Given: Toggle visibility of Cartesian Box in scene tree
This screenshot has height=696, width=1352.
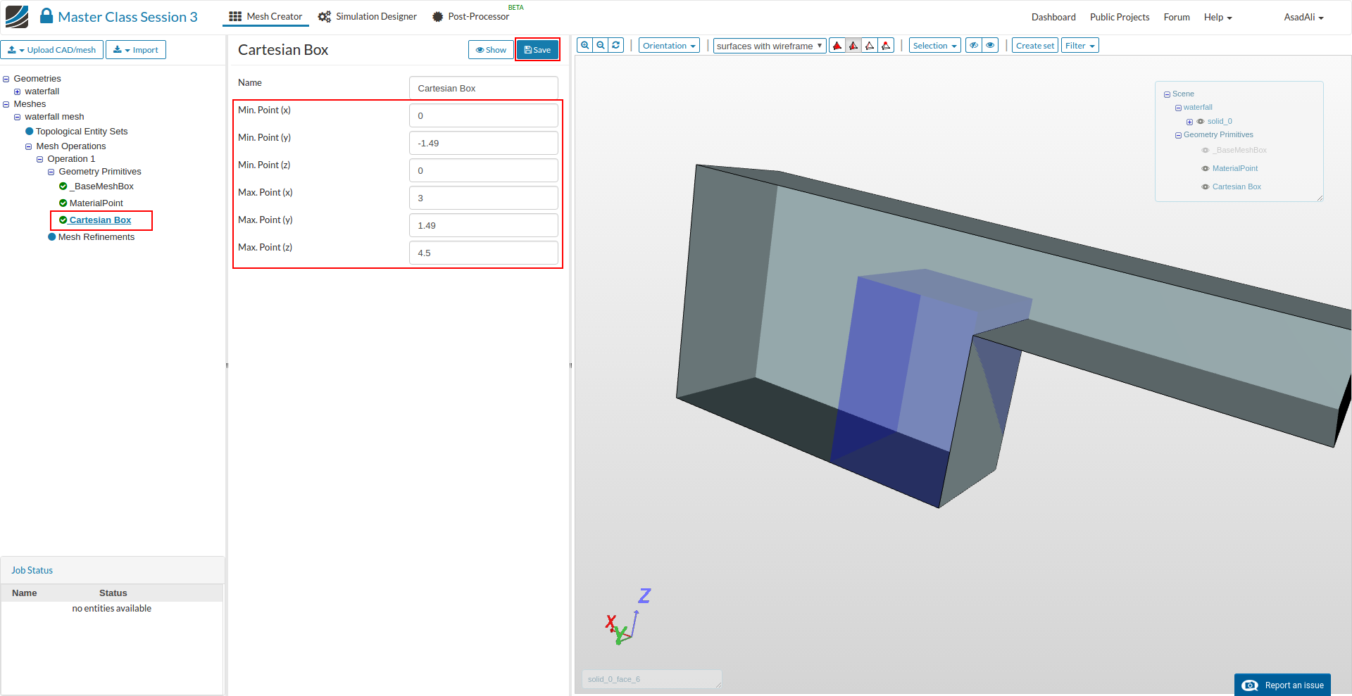Looking at the screenshot, I should 1206,187.
